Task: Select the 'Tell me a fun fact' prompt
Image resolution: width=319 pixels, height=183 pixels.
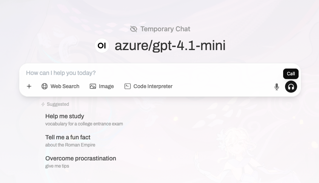Action: point(70,141)
